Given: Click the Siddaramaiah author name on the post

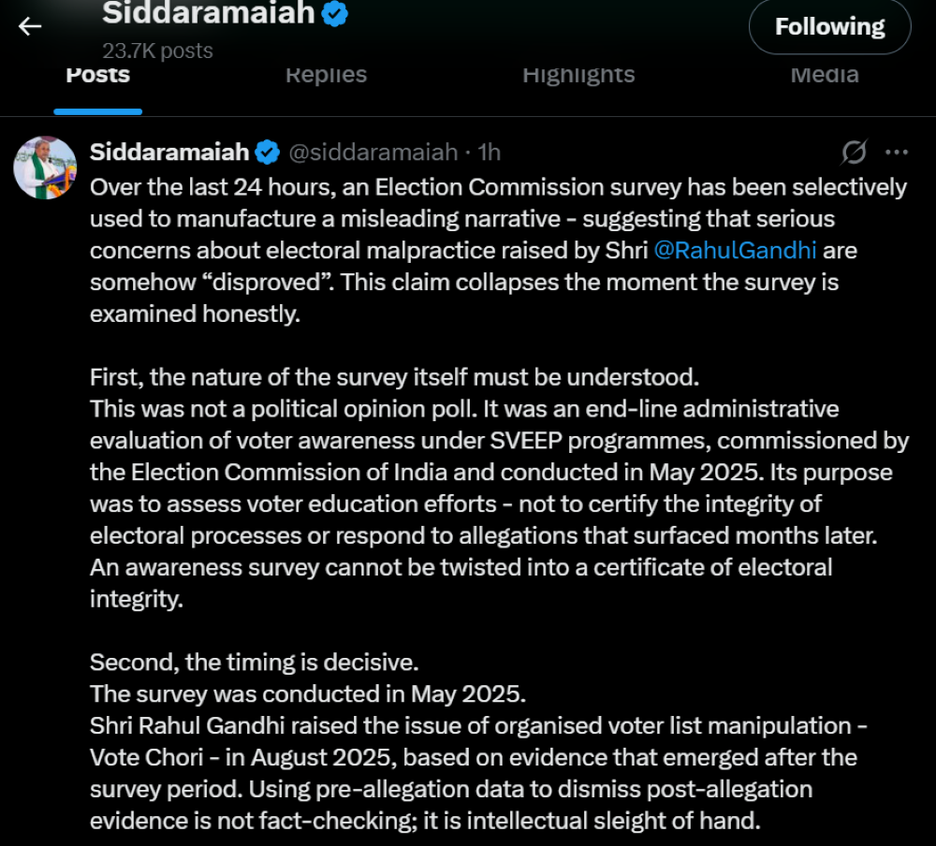Looking at the screenshot, I should (x=169, y=152).
